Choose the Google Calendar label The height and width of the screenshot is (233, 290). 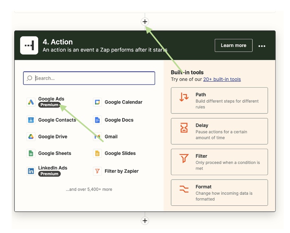click(123, 102)
